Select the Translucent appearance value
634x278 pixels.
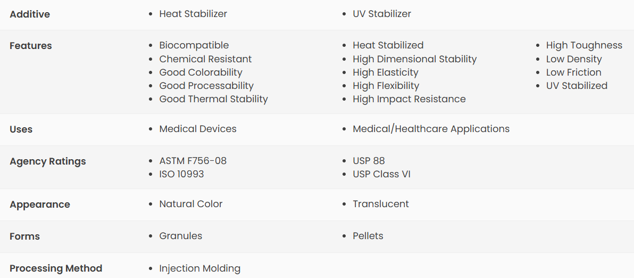point(380,204)
